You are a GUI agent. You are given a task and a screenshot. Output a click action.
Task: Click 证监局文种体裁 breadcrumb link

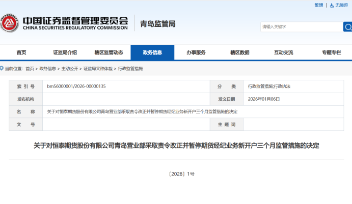[x=98, y=68]
